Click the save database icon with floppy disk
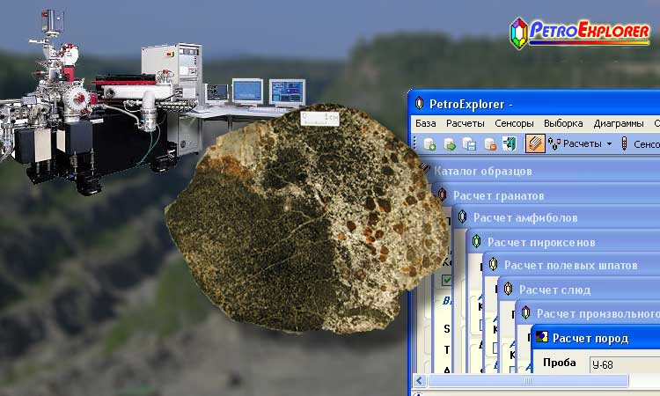This screenshot has width=660, height=396. pos(469,144)
